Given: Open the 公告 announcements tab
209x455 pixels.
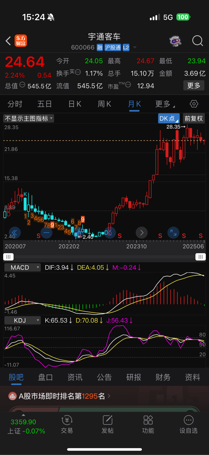Looking at the screenshot, I should tap(104, 377).
